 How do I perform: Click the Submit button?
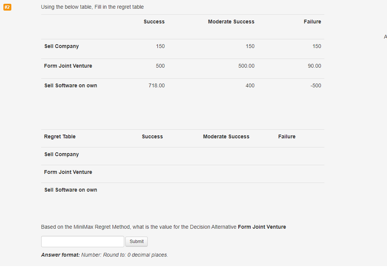[x=136, y=242]
